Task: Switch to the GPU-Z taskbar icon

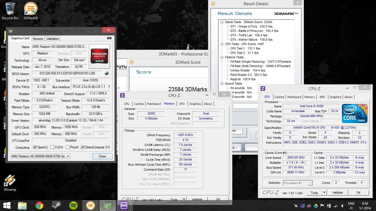Action: 107,205
